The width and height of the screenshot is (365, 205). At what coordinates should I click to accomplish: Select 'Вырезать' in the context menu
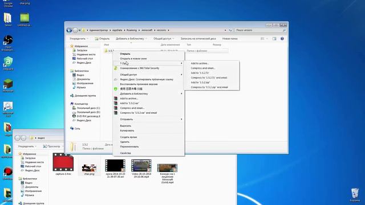coord(125,126)
